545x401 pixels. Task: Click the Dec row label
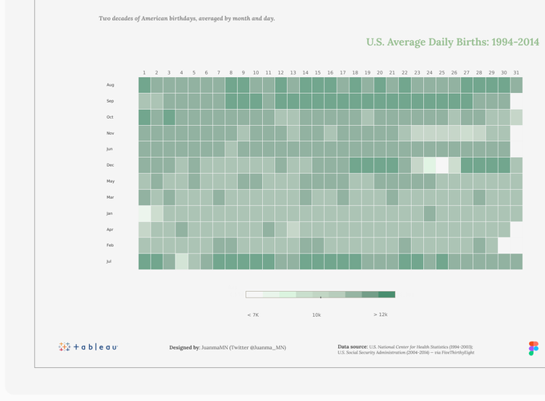111,165
